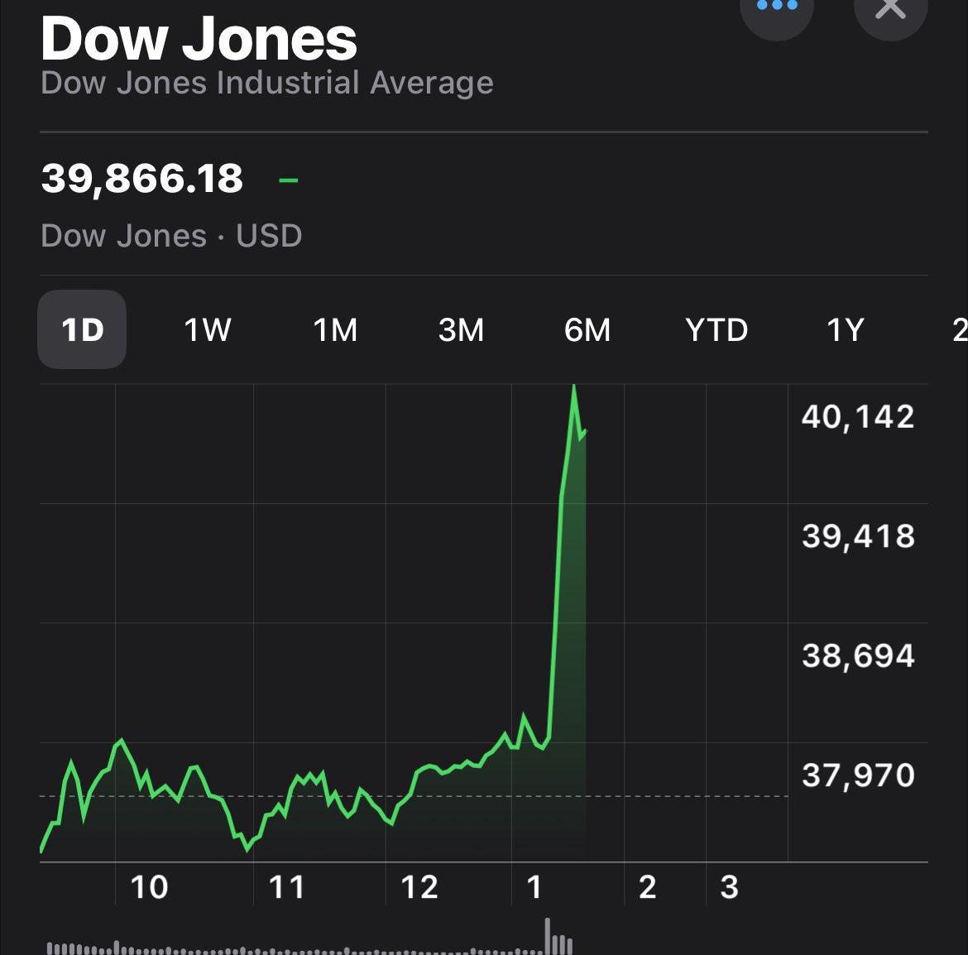The image size is (968, 955).
Task: Open the three-dot more options menu
Action: pos(777,12)
